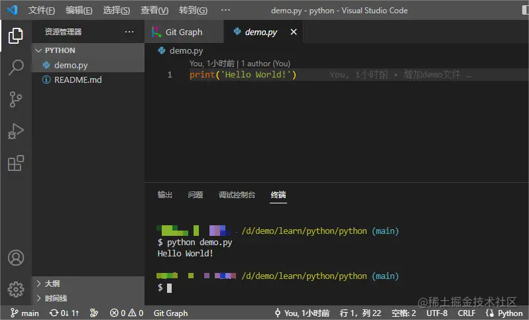Click the main branch status bar item
Viewport: 529px width, 320px height.
(25, 313)
